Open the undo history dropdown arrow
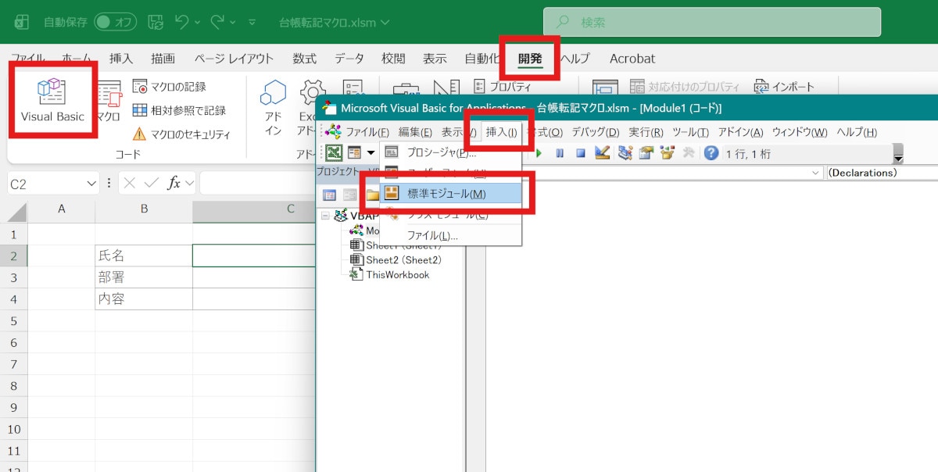 point(197,23)
